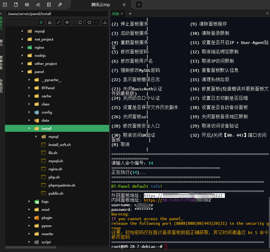Click the tree structure icon in top bar
Image resolution: width=270 pixels, height=252 pixels.
[x=38, y=5]
